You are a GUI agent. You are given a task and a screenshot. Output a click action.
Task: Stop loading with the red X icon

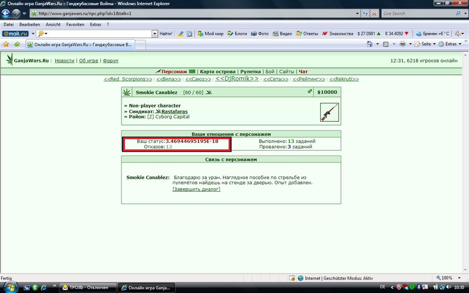click(374, 14)
